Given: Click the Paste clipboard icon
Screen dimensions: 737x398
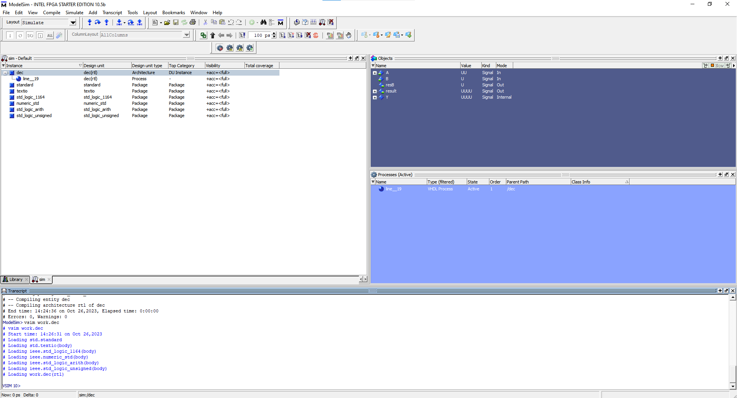Looking at the screenshot, I should [x=222, y=23].
